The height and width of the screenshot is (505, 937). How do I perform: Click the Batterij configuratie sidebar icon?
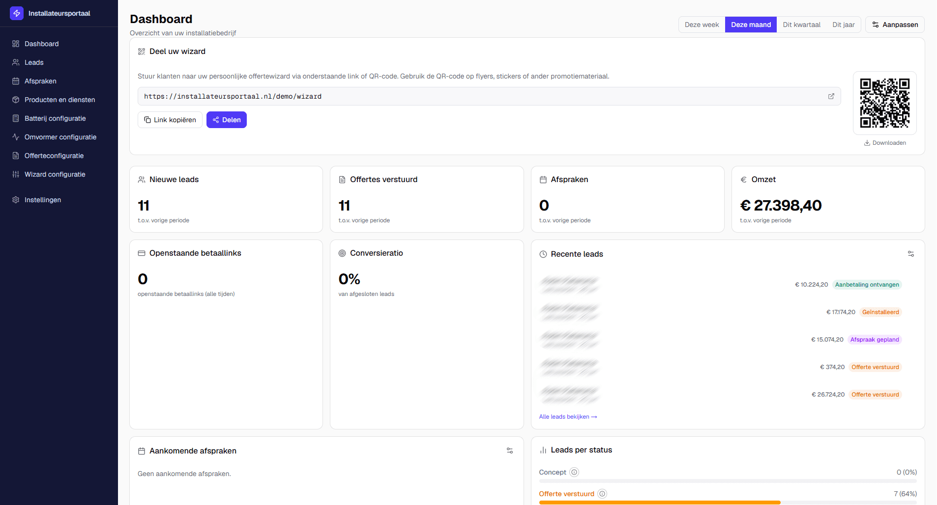[x=16, y=118]
